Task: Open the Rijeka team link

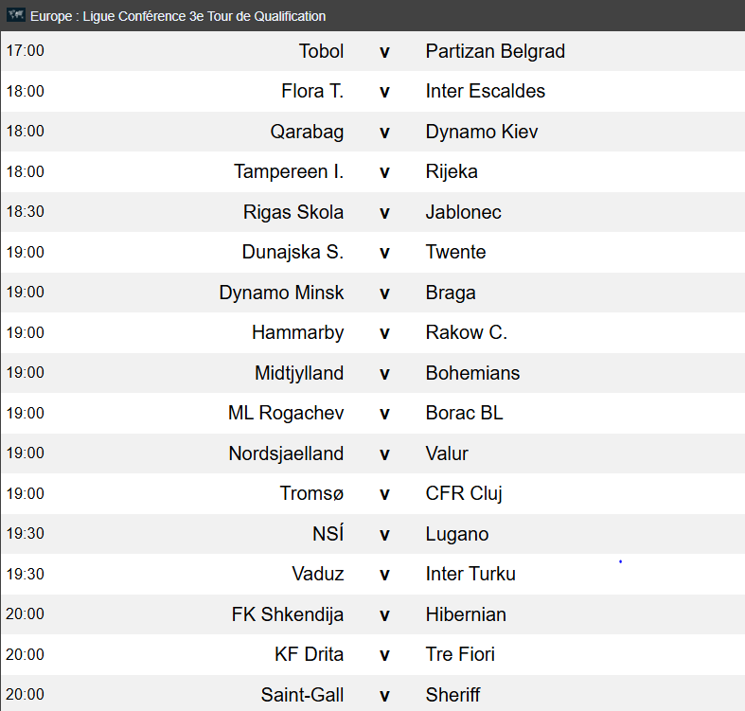Action: point(452,171)
